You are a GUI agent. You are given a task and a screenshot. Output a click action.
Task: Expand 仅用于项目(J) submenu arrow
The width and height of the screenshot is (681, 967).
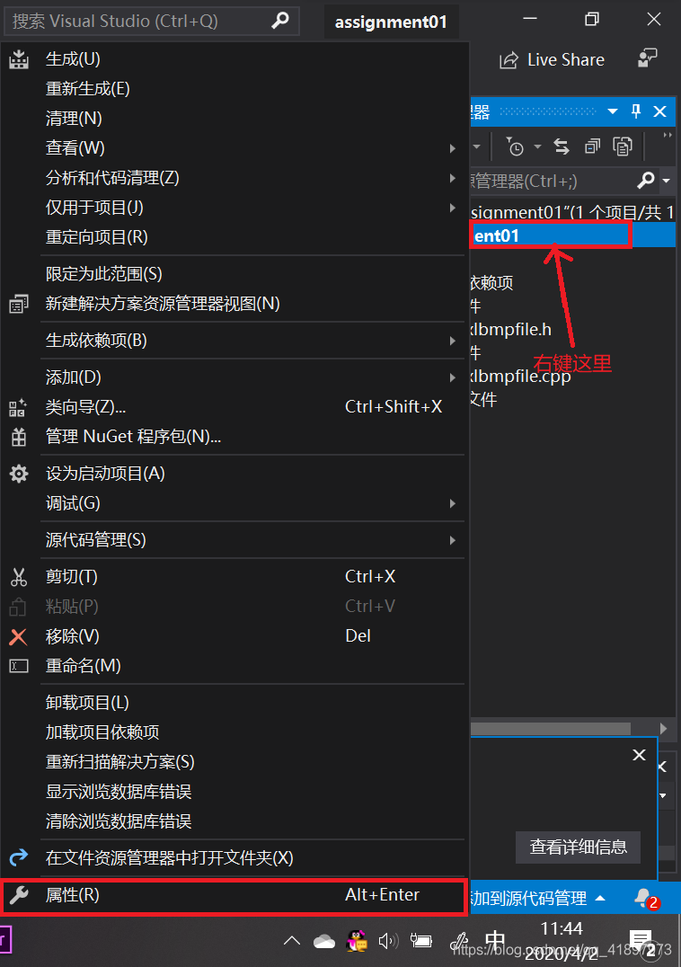pyautogui.click(x=453, y=208)
